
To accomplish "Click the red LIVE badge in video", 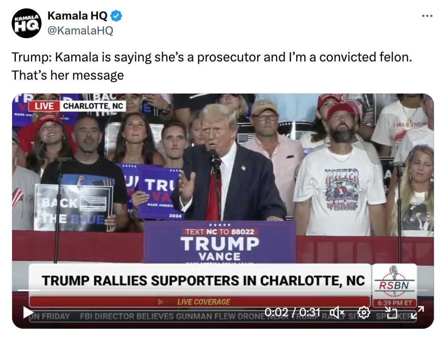I will (44, 106).
